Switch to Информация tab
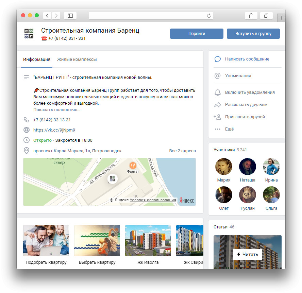Image resolution: width=302 pixels, height=293 pixels. click(x=37, y=59)
